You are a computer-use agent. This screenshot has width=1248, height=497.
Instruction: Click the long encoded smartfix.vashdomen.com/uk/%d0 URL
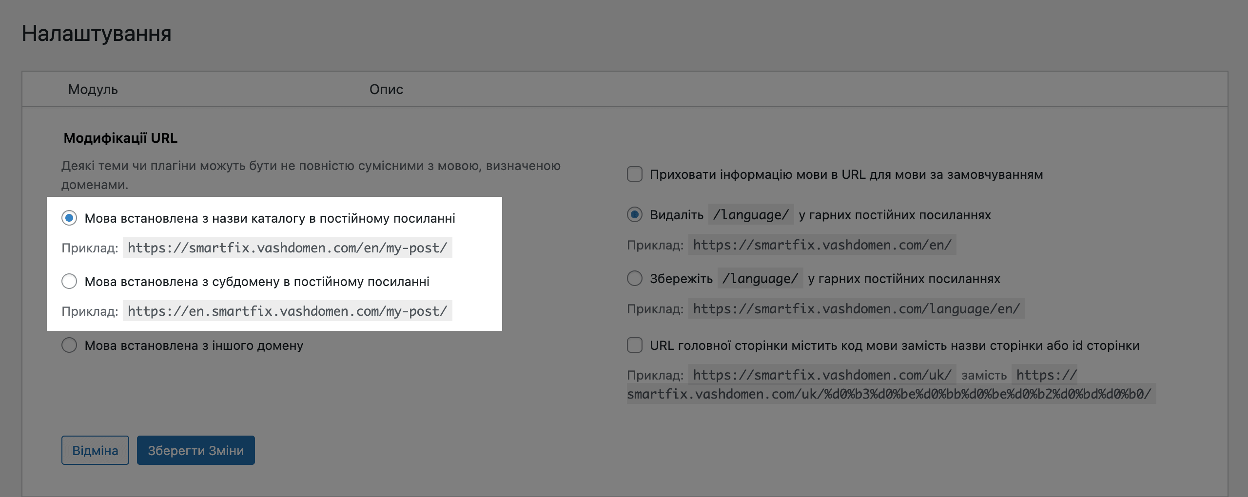(891, 394)
